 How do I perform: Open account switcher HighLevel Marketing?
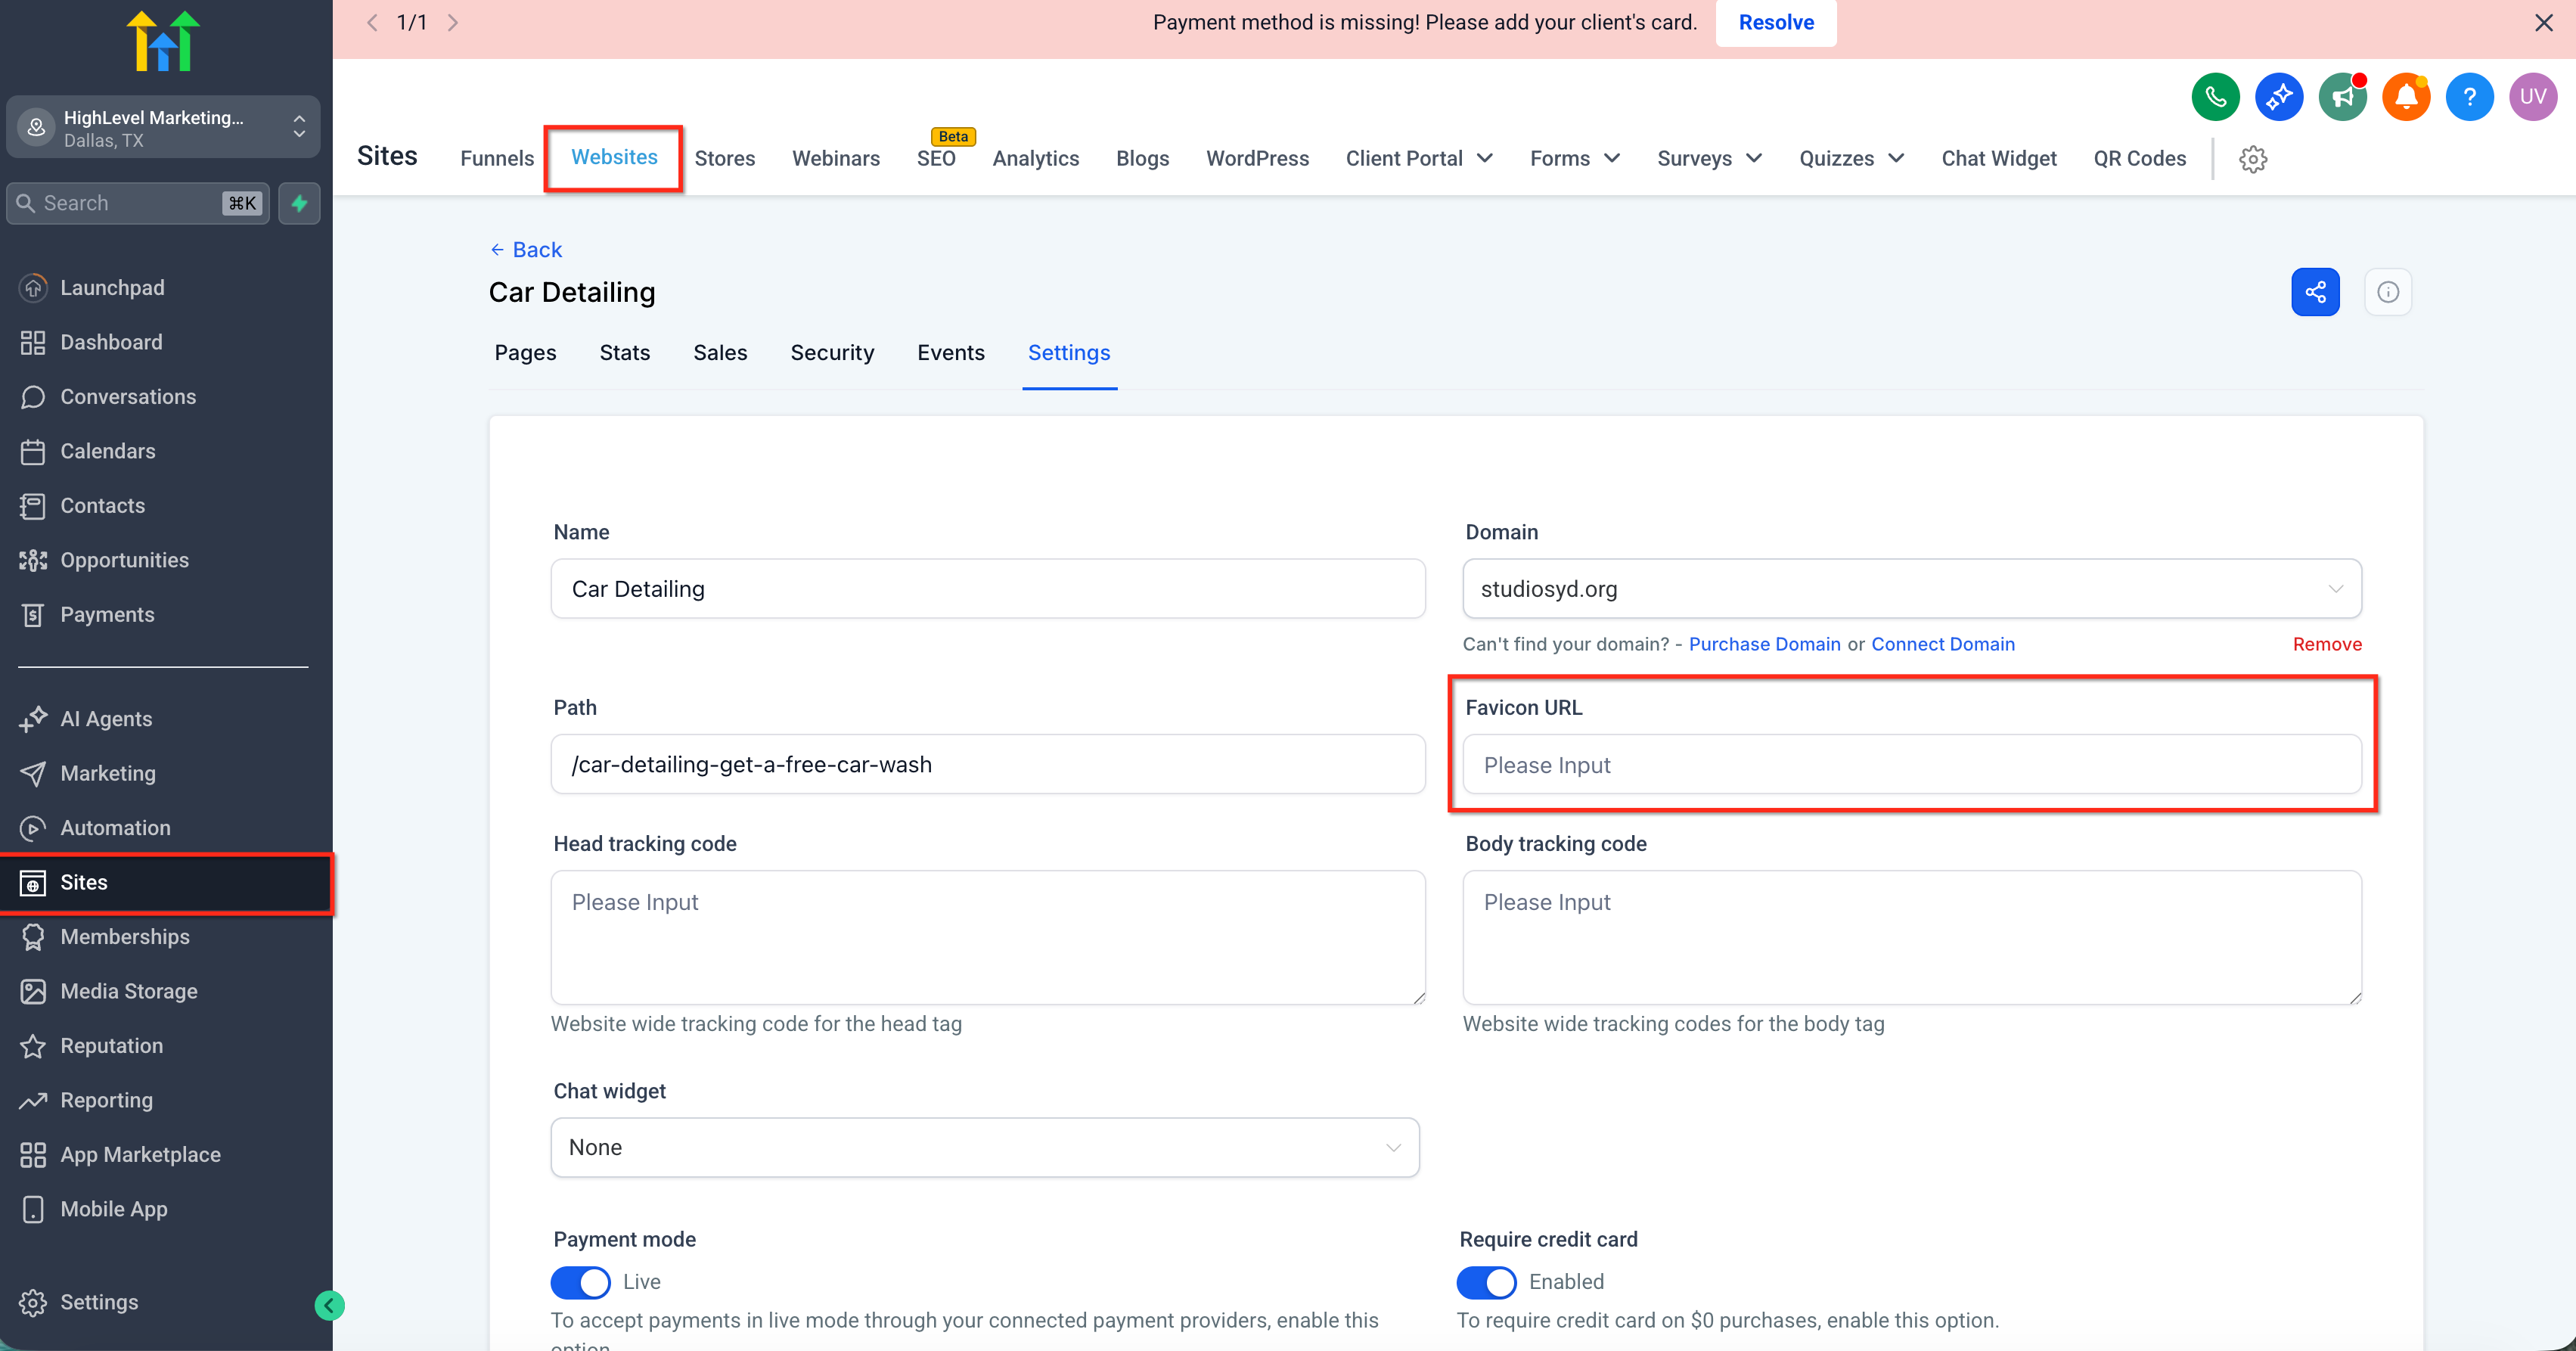coord(163,128)
